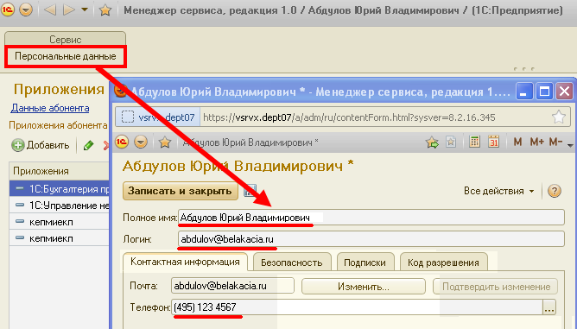Open help question mark icon
The image size is (577, 329).
pyautogui.click(x=555, y=191)
